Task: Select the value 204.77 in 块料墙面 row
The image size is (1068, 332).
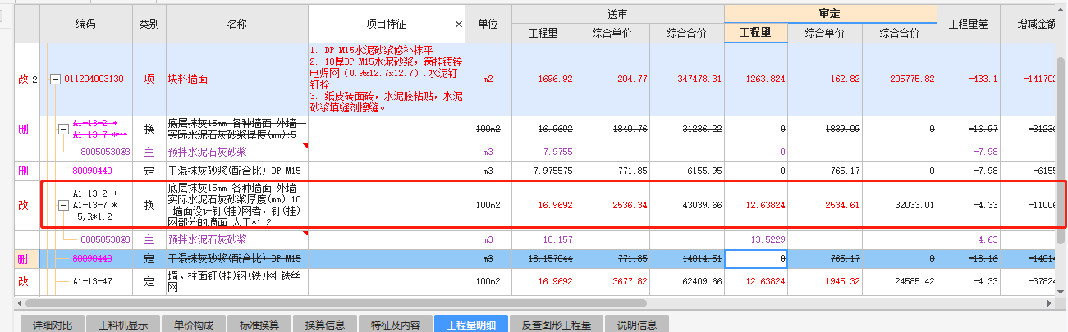Action: click(612, 80)
